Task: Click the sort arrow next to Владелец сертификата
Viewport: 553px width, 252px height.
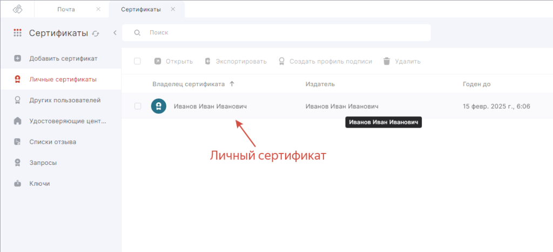Action: pyautogui.click(x=232, y=83)
